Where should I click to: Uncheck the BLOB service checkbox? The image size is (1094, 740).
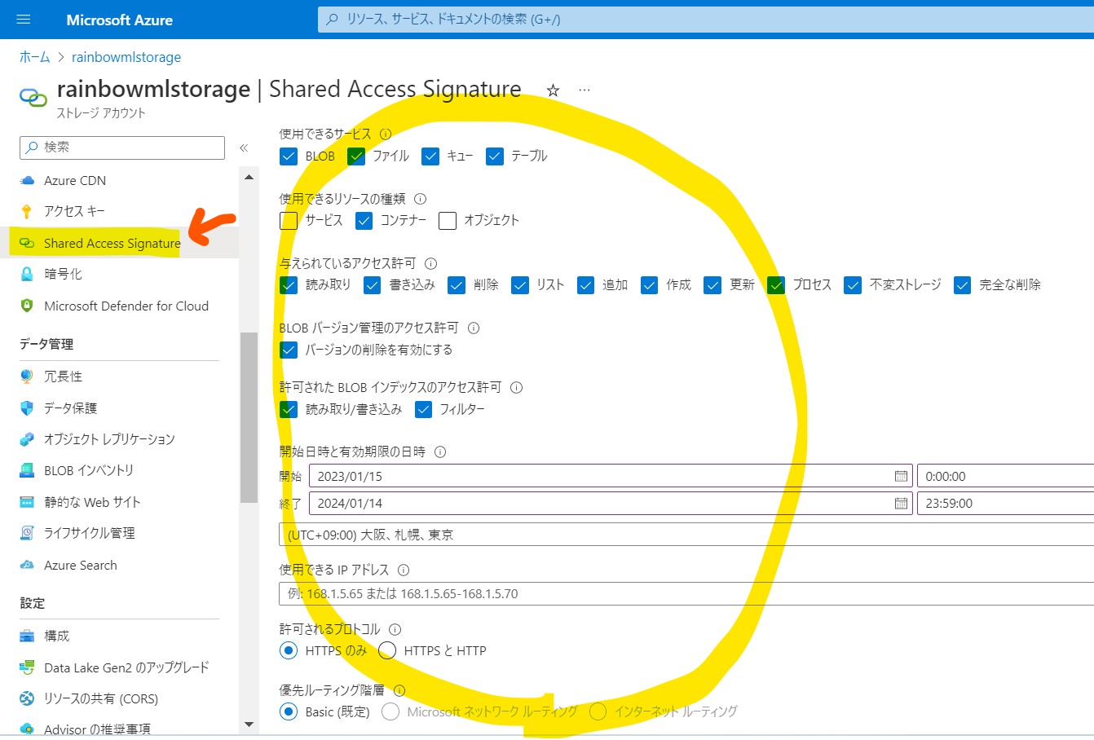click(289, 156)
